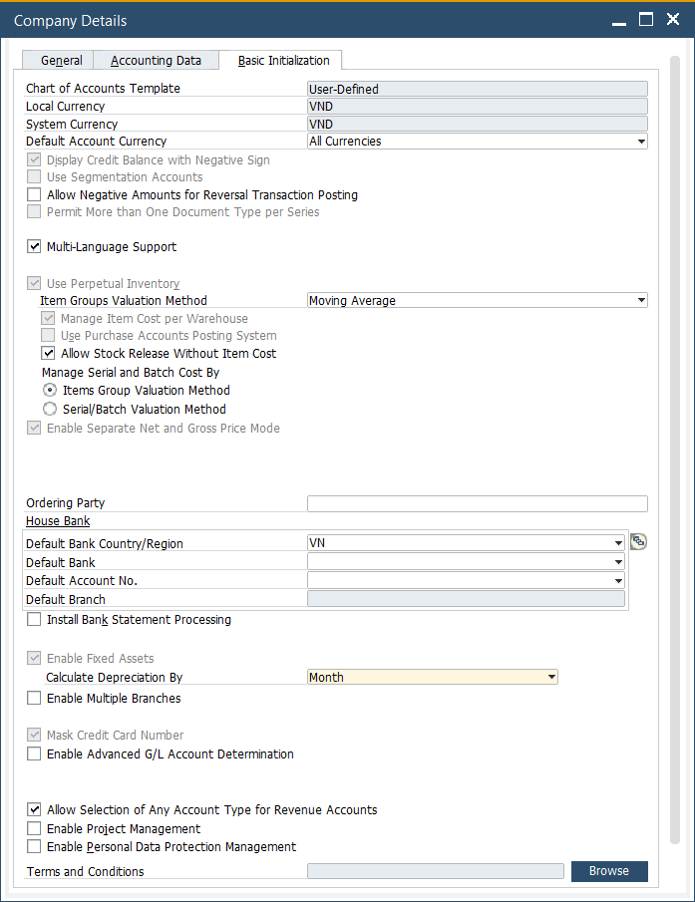Select Items Group Valuation Method radio option
The height and width of the screenshot is (902, 695).
49,391
